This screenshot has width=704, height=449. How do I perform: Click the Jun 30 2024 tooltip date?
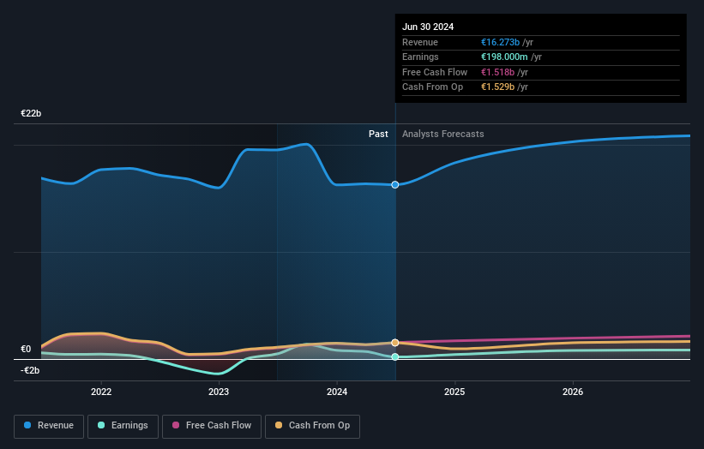[x=428, y=27]
